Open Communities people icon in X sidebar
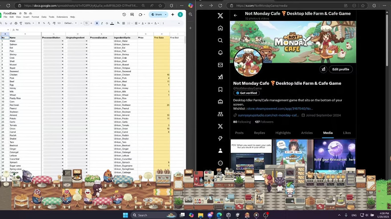This screenshot has width=391, height=219. coord(220,114)
